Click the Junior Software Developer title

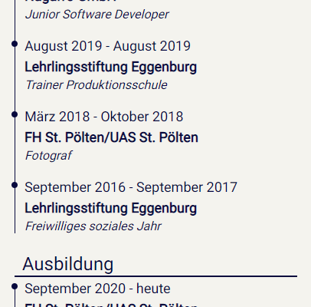click(97, 15)
